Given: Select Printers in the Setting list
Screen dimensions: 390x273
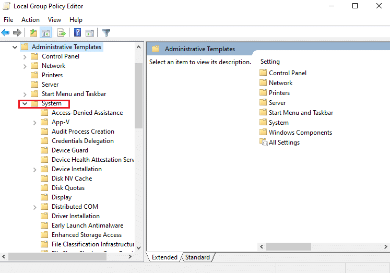Looking at the screenshot, I should click(279, 93).
